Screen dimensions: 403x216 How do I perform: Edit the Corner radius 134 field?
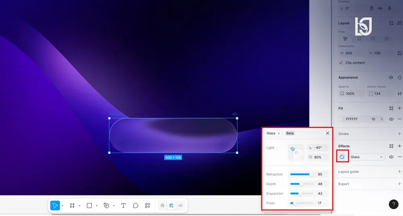380,94
